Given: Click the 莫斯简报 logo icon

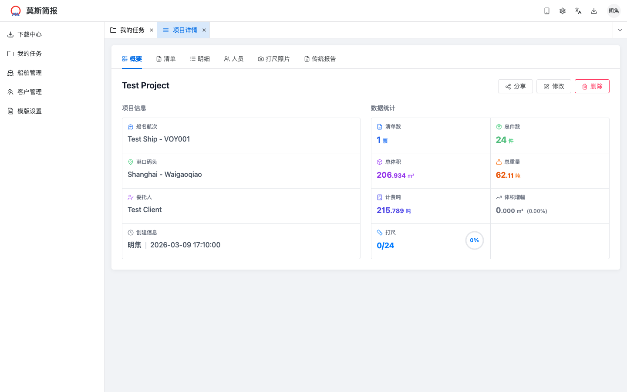Looking at the screenshot, I should 16,11.
